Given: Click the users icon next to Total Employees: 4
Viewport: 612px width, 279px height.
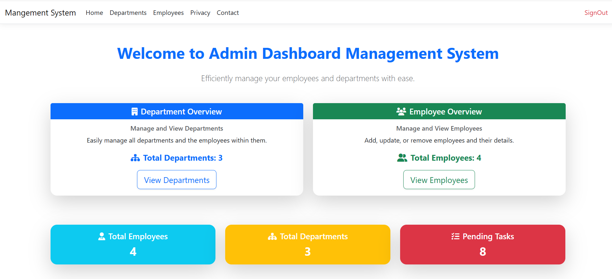Looking at the screenshot, I should tap(402, 158).
